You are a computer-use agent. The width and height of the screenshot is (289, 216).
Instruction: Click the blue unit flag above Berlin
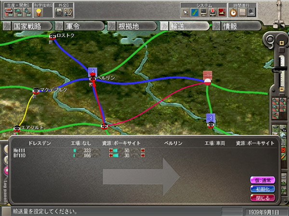(92, 71)
